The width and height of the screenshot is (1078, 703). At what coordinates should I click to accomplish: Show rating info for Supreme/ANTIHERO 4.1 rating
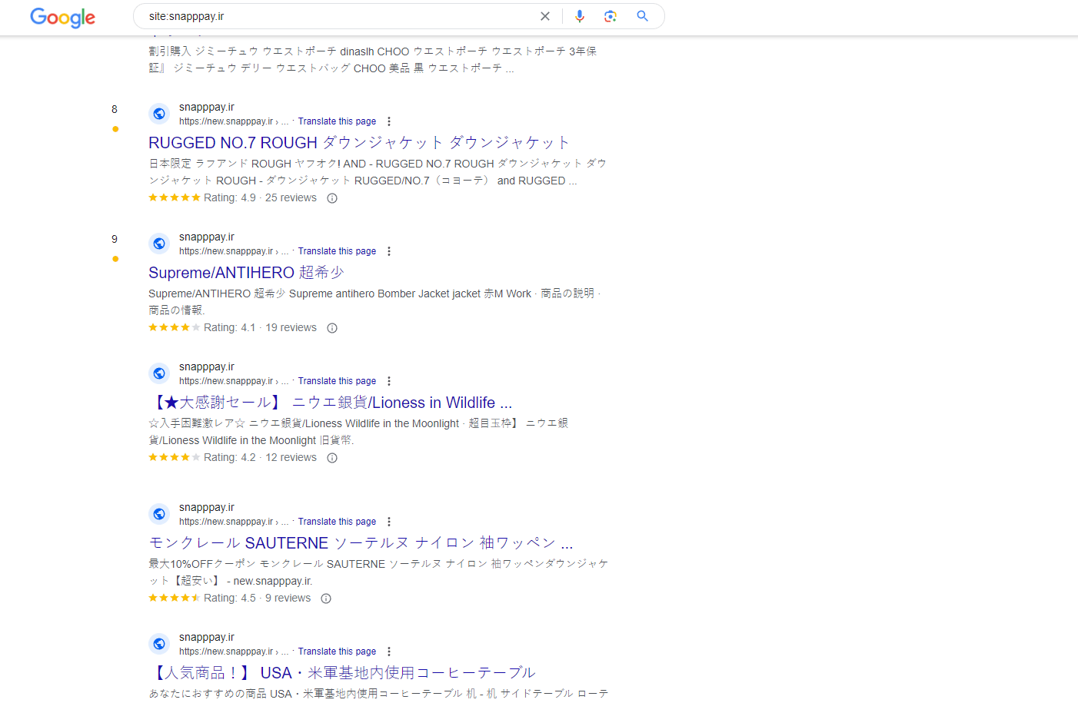tap(332, 328)
